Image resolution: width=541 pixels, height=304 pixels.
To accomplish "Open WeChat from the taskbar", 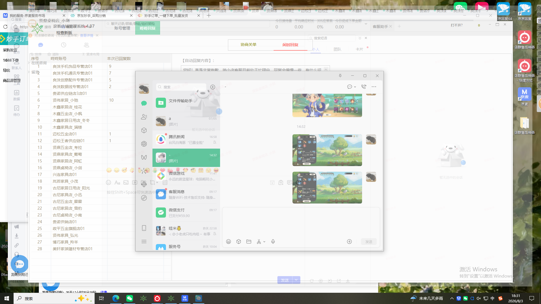I will point(130,298).
